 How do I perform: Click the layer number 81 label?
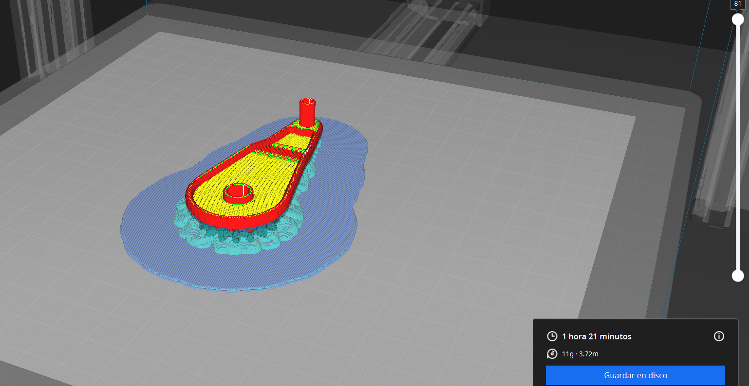point(738,4)
